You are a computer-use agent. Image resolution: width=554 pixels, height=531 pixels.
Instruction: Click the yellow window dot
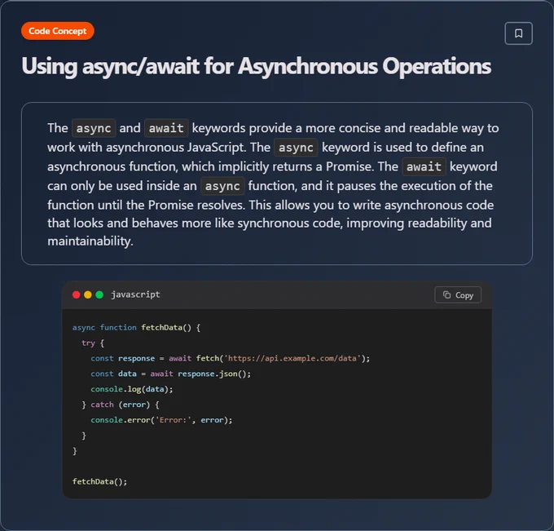pyautogui.click(x=88, y=294)
